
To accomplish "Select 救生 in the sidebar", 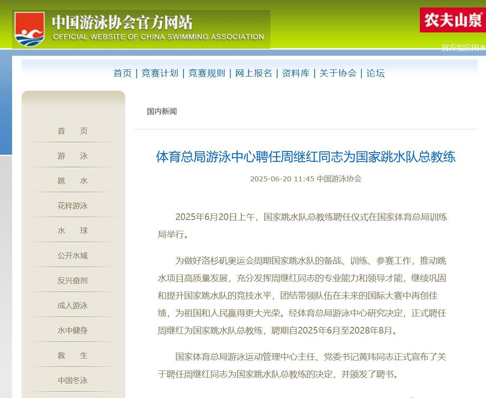I will click(73, 355).
